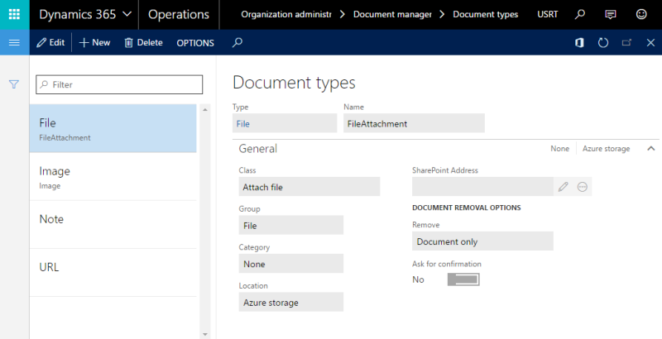Image resolution: width=662 pixels, height=339 pixels.
Task: Click the Edit button
Action: pos(50,43)
